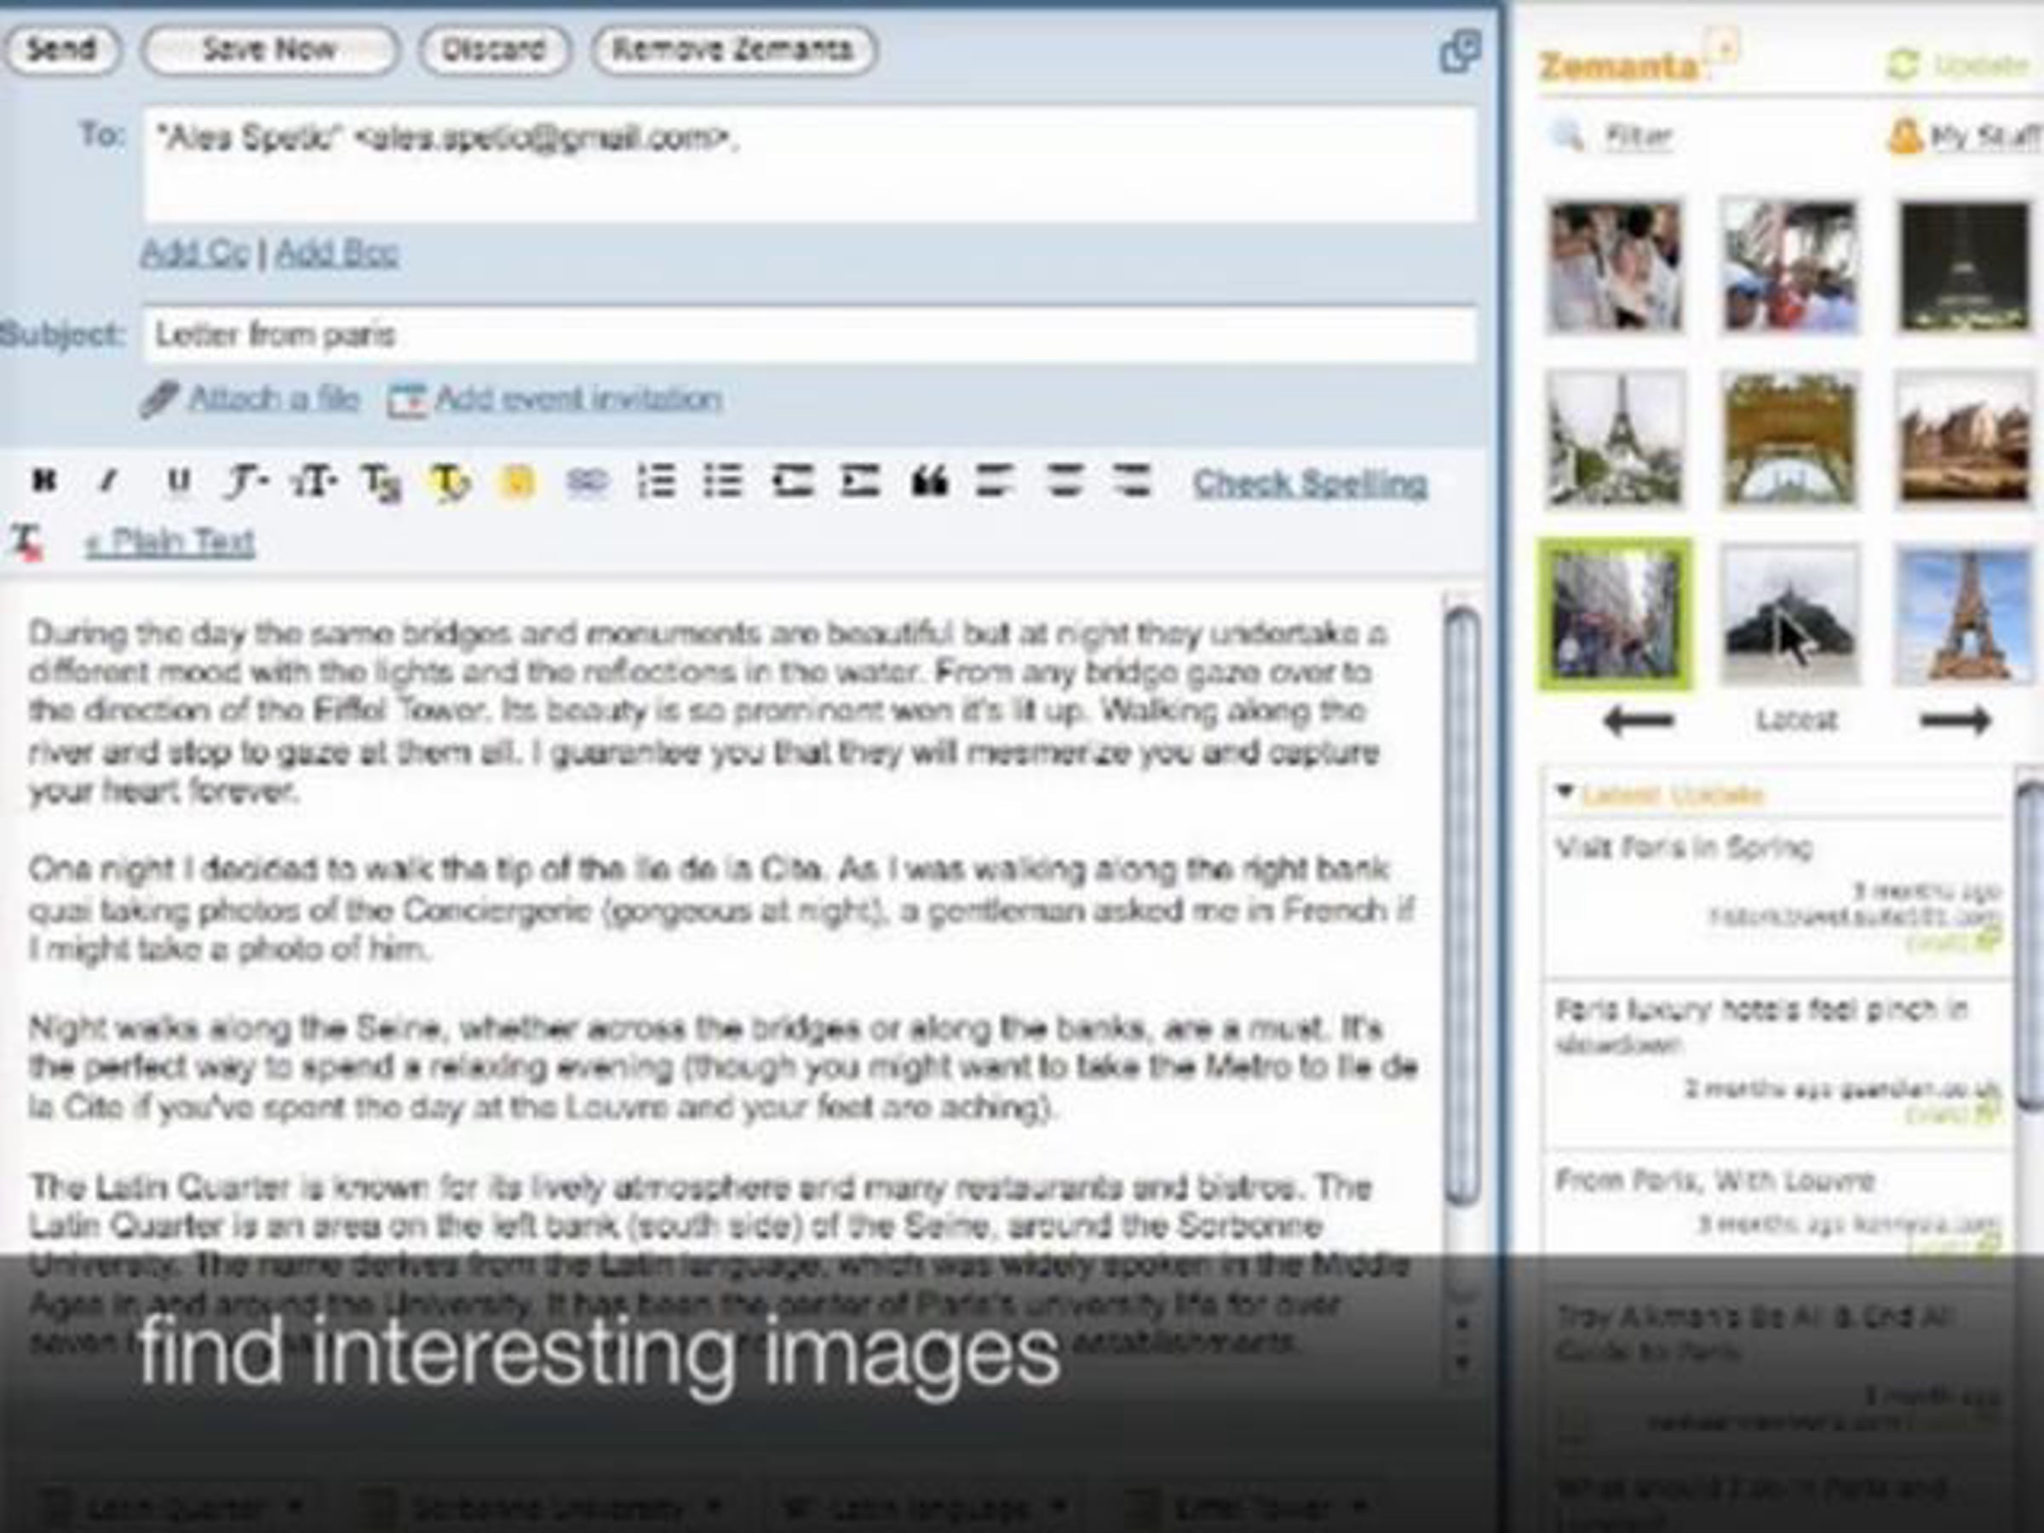The image size is (2044, 1533).
Task: Add a Bcc recipient
Action: [336, 252]
